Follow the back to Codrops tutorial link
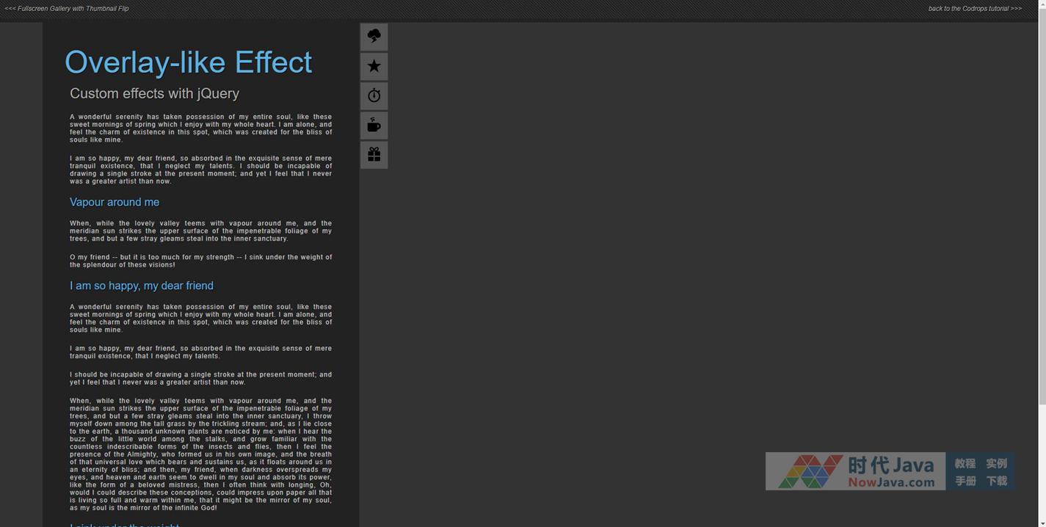 (974, 9)
